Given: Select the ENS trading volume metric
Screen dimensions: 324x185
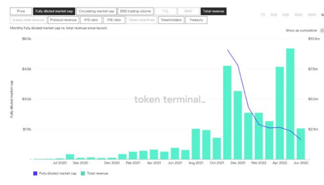Looking at the screenshot, I should (136, 11).
